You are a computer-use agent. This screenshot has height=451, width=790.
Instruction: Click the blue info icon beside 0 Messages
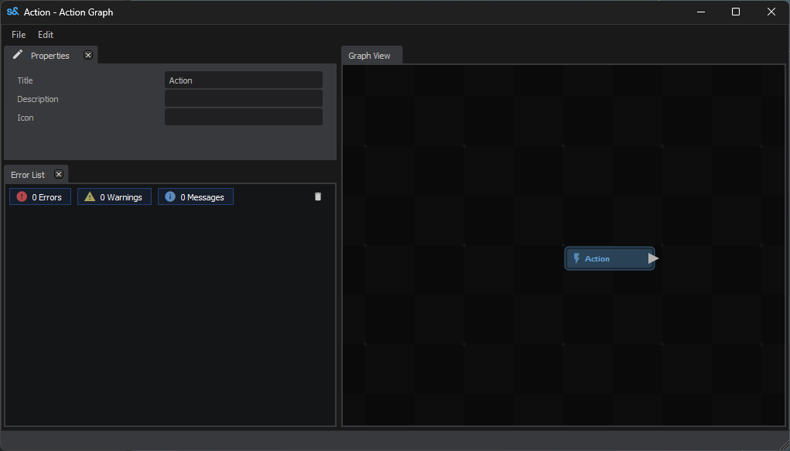click(169, 196)
